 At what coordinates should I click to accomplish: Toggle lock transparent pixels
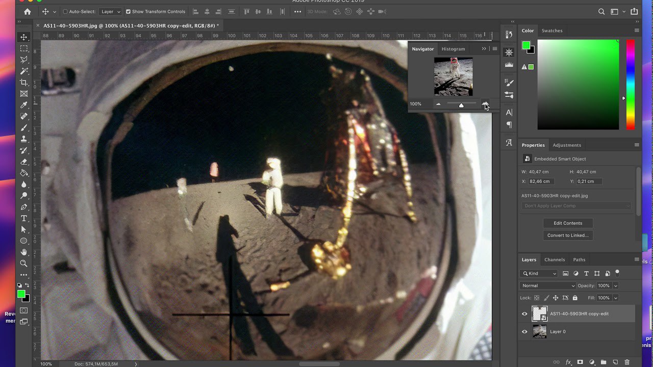click(536, 298)
